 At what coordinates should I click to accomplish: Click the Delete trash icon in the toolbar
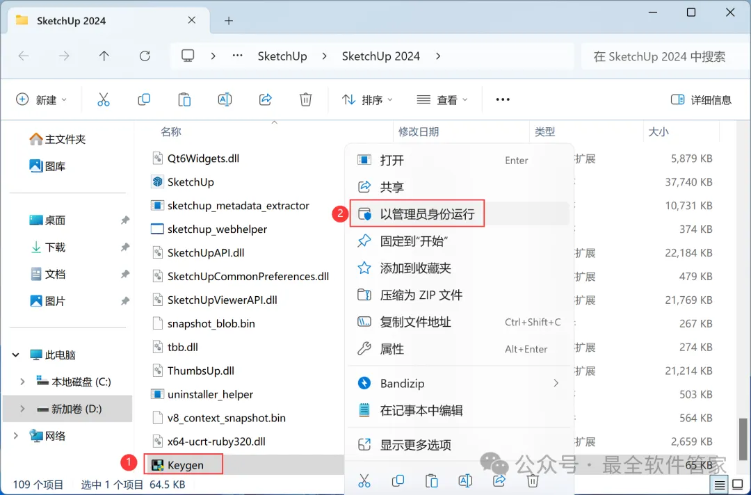coord(305,99)
